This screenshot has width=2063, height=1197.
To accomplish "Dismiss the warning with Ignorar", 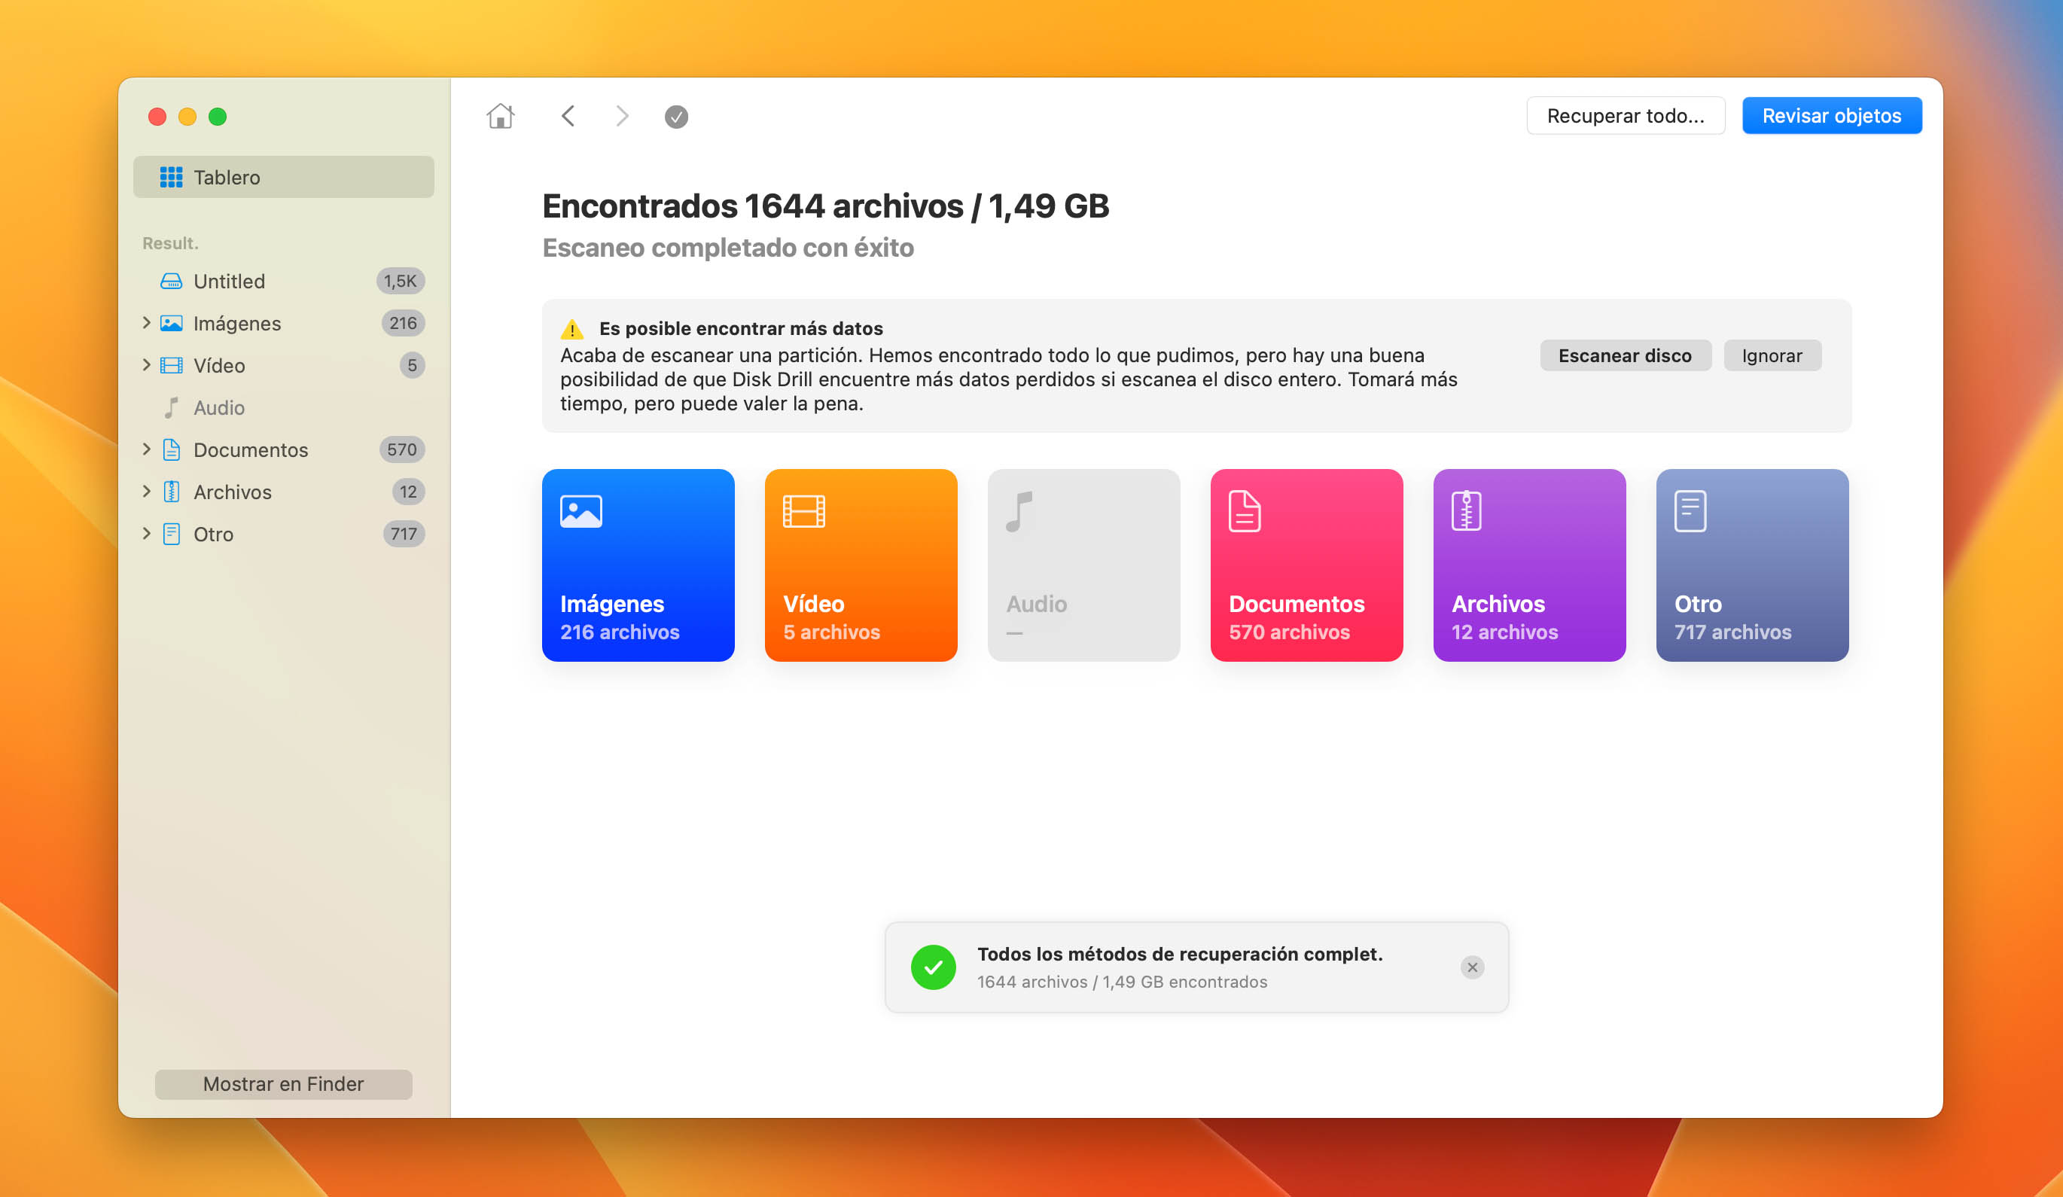I will [1772, 355].
